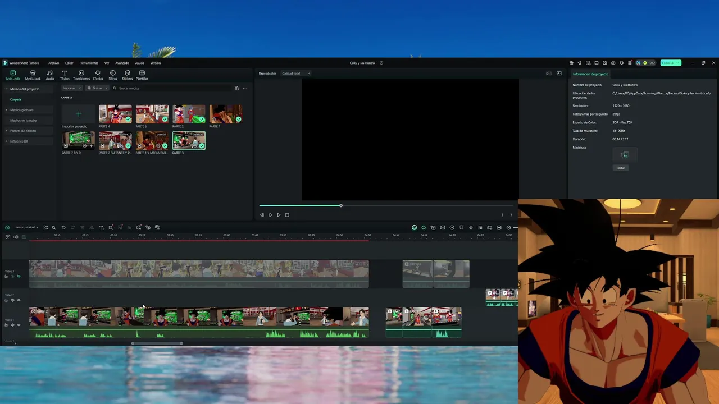Click the timeline zoom out minus icon
The image size is (719, 404).
(x=508, y=227)
